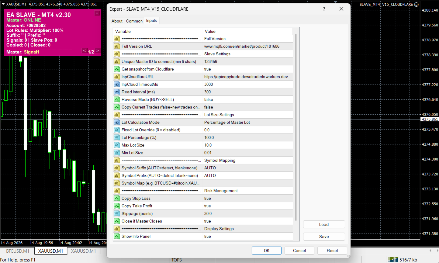Click the string icon beside Full Version URL
This screenshot has width=439, height=263.
pos(117,46)
